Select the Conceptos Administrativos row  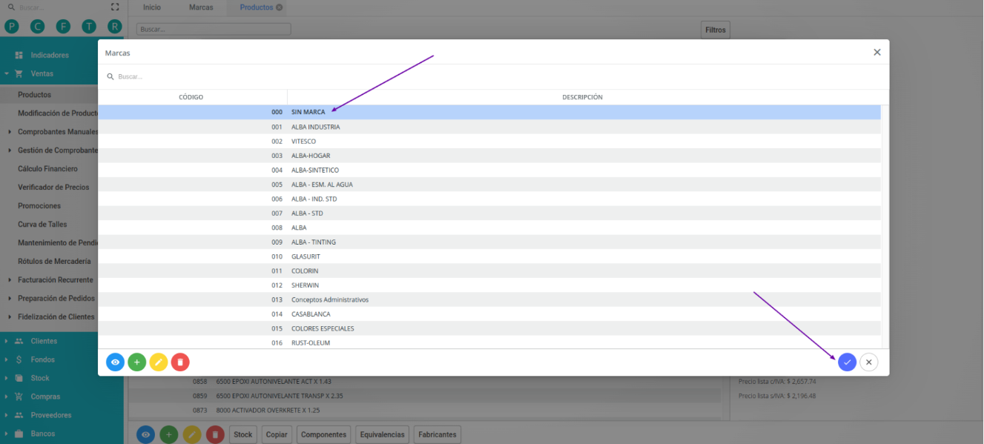coord(489,299)
